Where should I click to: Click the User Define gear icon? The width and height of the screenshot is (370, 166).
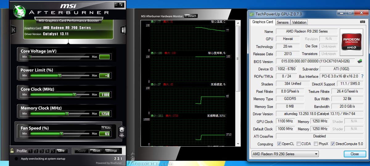click(x=121, y=132)
